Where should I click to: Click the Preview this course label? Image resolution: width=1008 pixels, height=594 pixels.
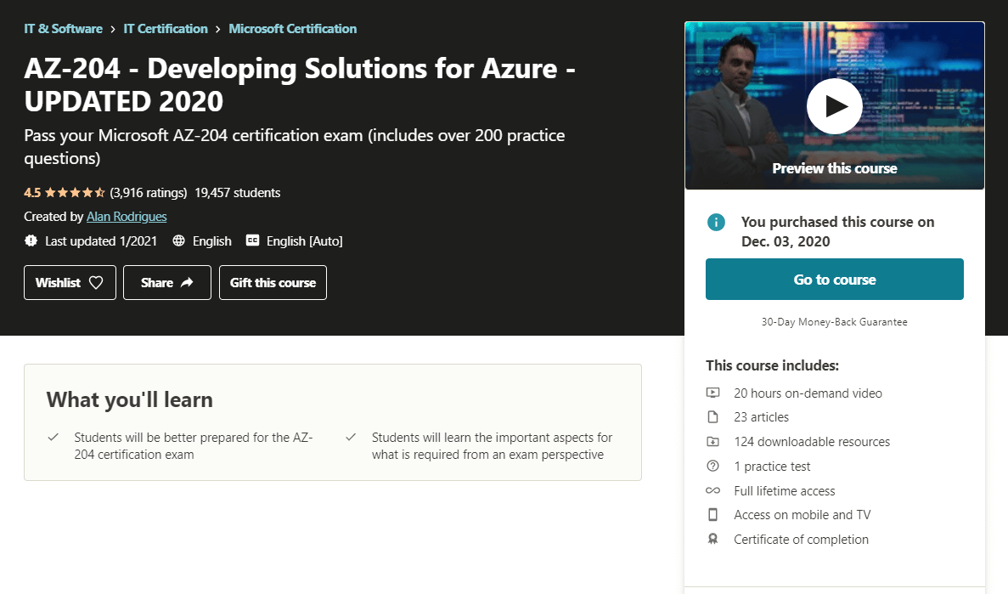835,168
